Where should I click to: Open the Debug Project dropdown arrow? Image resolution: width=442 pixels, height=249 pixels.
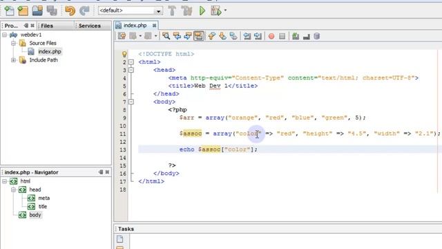coord(225,10)
